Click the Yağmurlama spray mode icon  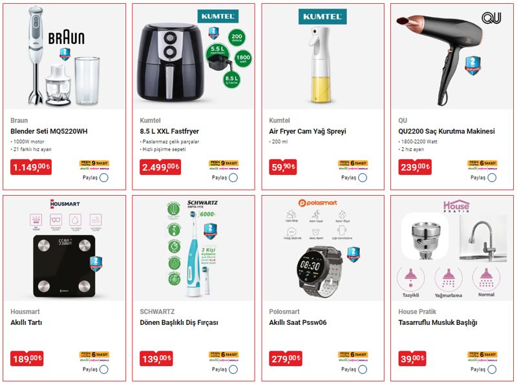(448, 282)
